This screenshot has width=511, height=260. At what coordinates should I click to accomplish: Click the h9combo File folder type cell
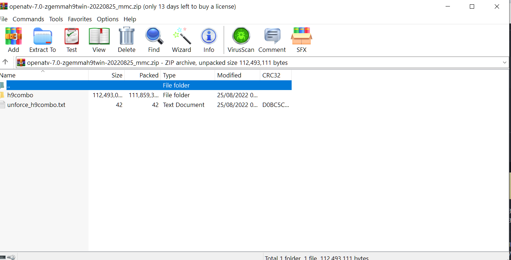pyautogui.click(x=176, y=95)
